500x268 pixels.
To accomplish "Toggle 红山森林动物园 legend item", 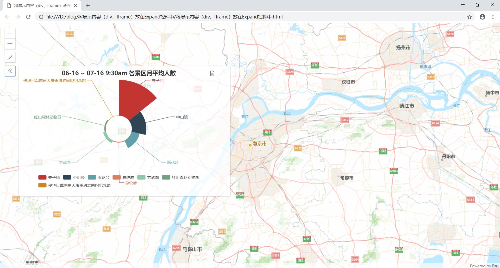I will [180, 177].
